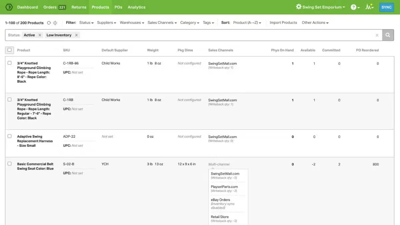This screenshot has width=400, height=225.
Task: Open the Suppliers filter dropdown
Action: tap(106, 23)
